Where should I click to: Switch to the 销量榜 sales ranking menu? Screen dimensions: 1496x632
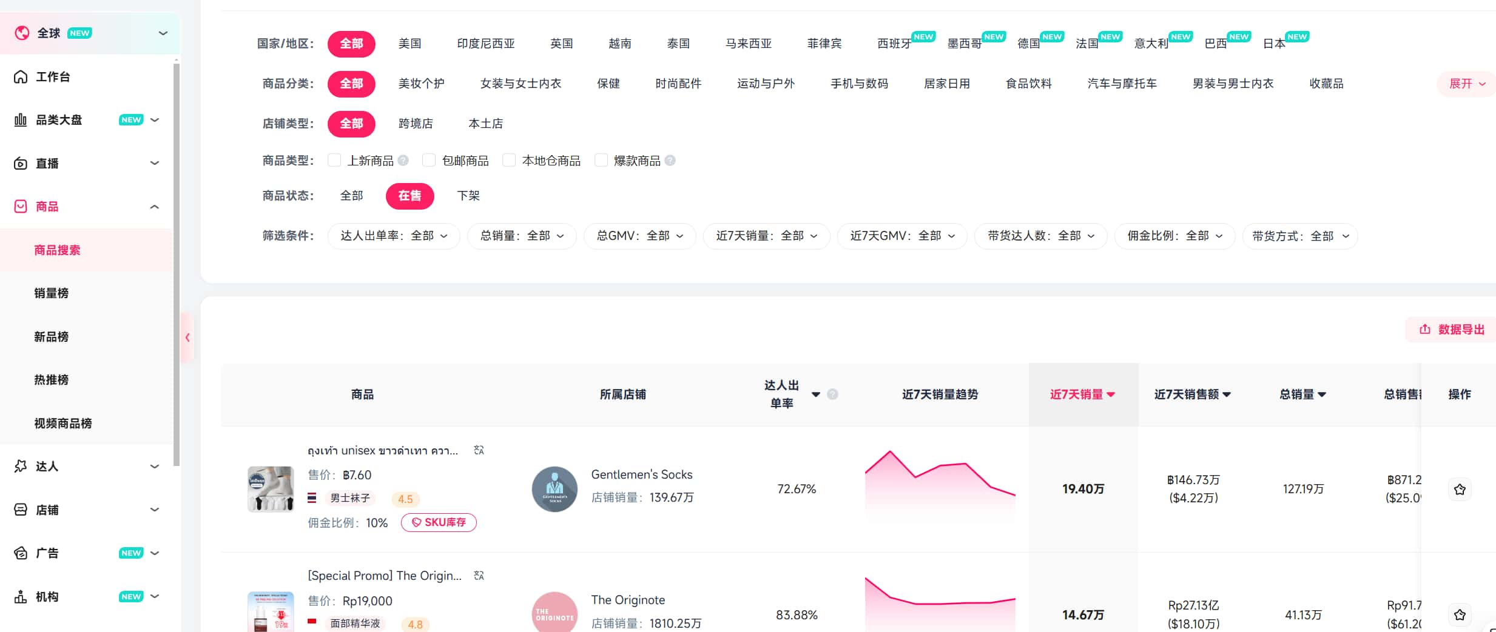pos(51,293)
